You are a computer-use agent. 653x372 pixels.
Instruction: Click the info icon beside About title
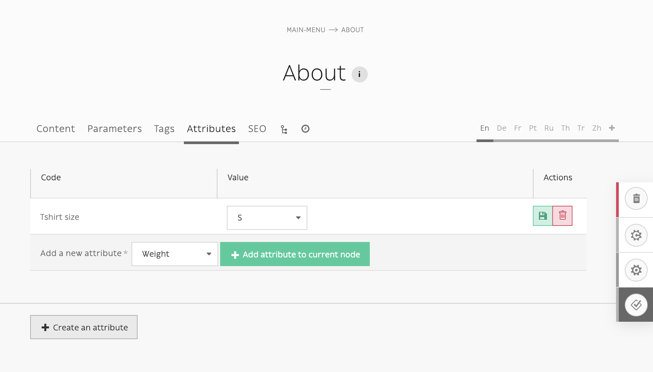tap(359, 74)
